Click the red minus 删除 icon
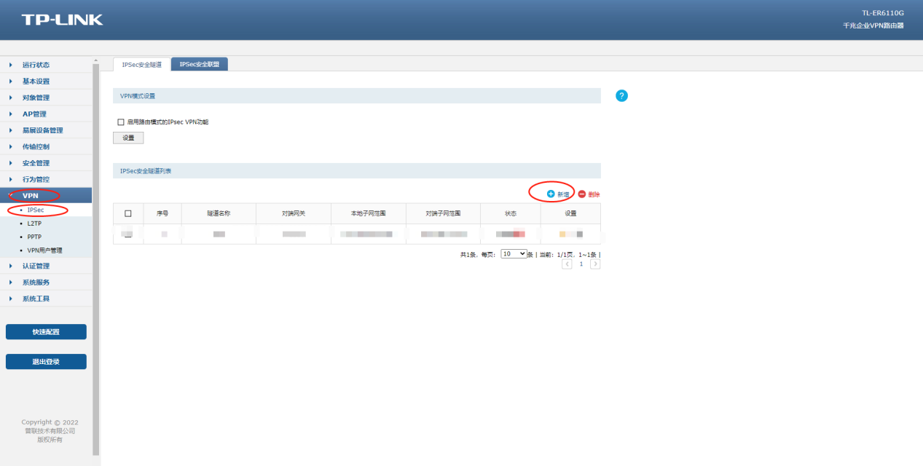This screenshot has height=466, width=923. (x=582, y=194)
